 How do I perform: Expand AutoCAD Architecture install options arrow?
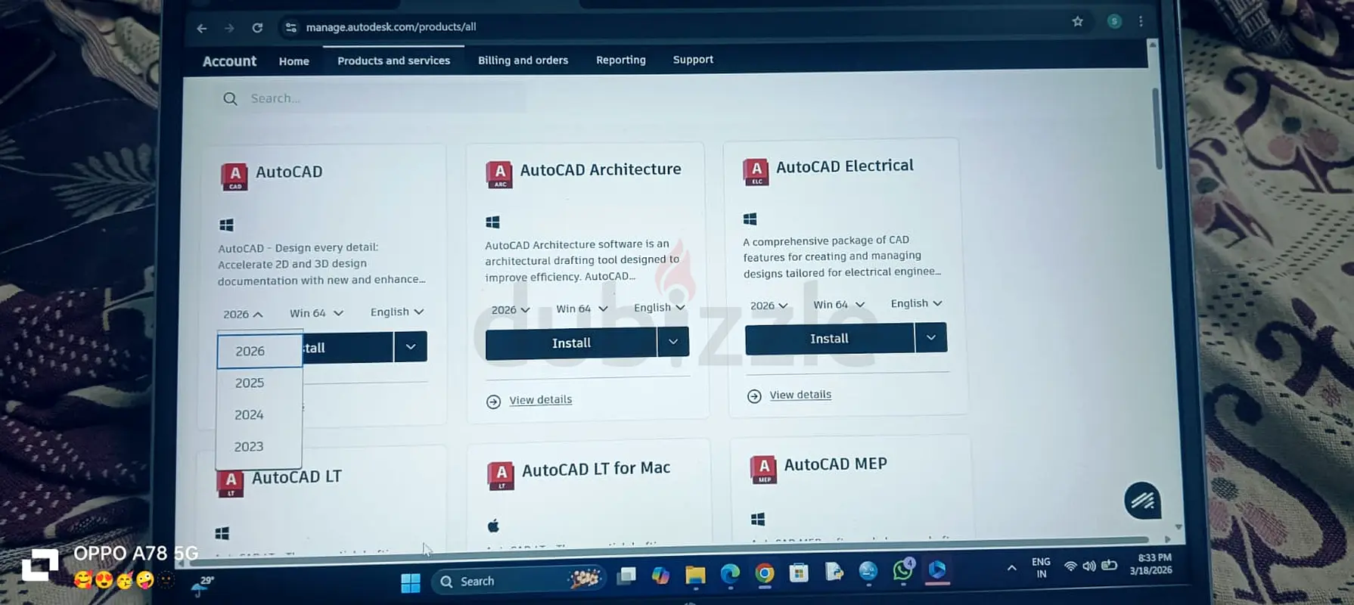tap(673, 342)
